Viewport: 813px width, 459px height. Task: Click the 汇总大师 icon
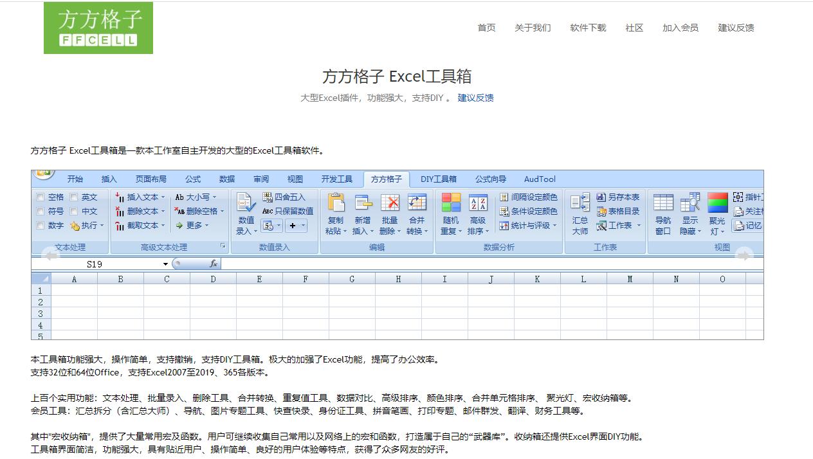pyautogui.click(x=579, y=211)
